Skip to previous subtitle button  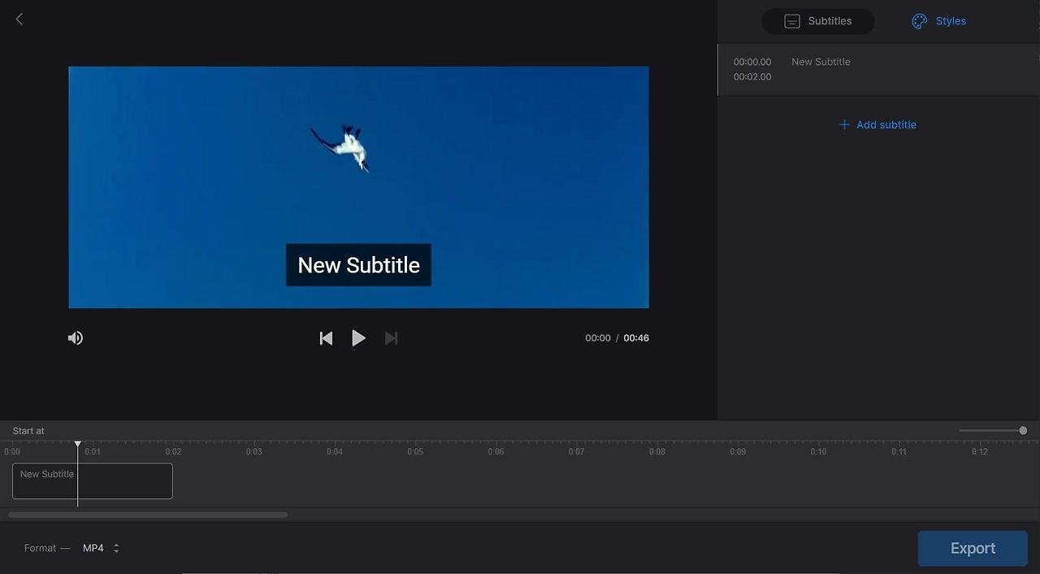click(x=326, y=338)
